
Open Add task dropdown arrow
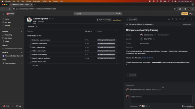pos(36,26)
